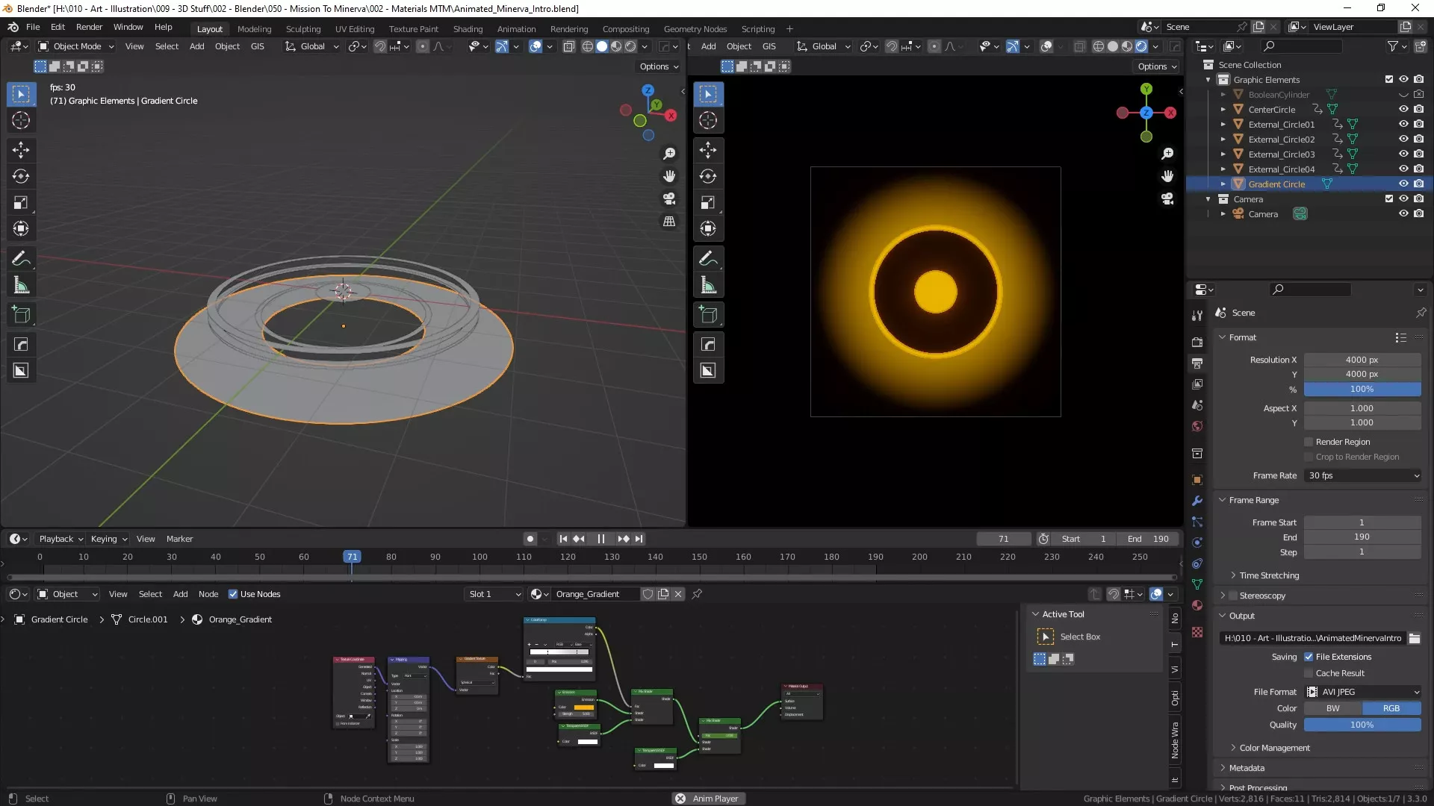Pause the animation playback
The image size is (1434, 806).
click(601, 539)
